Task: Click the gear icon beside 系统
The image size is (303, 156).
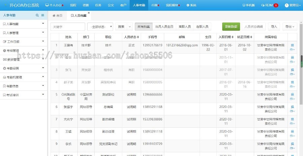Action: (188, 5)
